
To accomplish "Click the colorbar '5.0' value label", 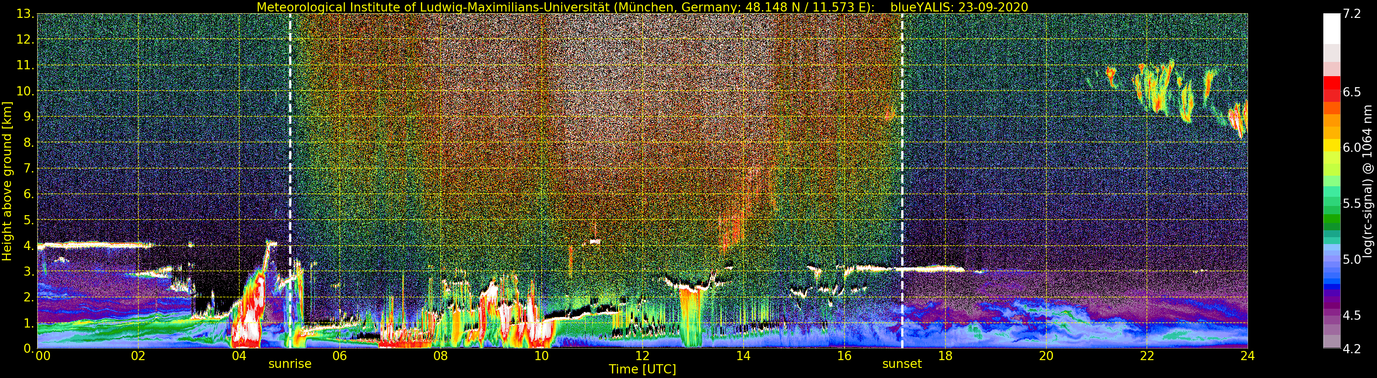I will 1351,259.
